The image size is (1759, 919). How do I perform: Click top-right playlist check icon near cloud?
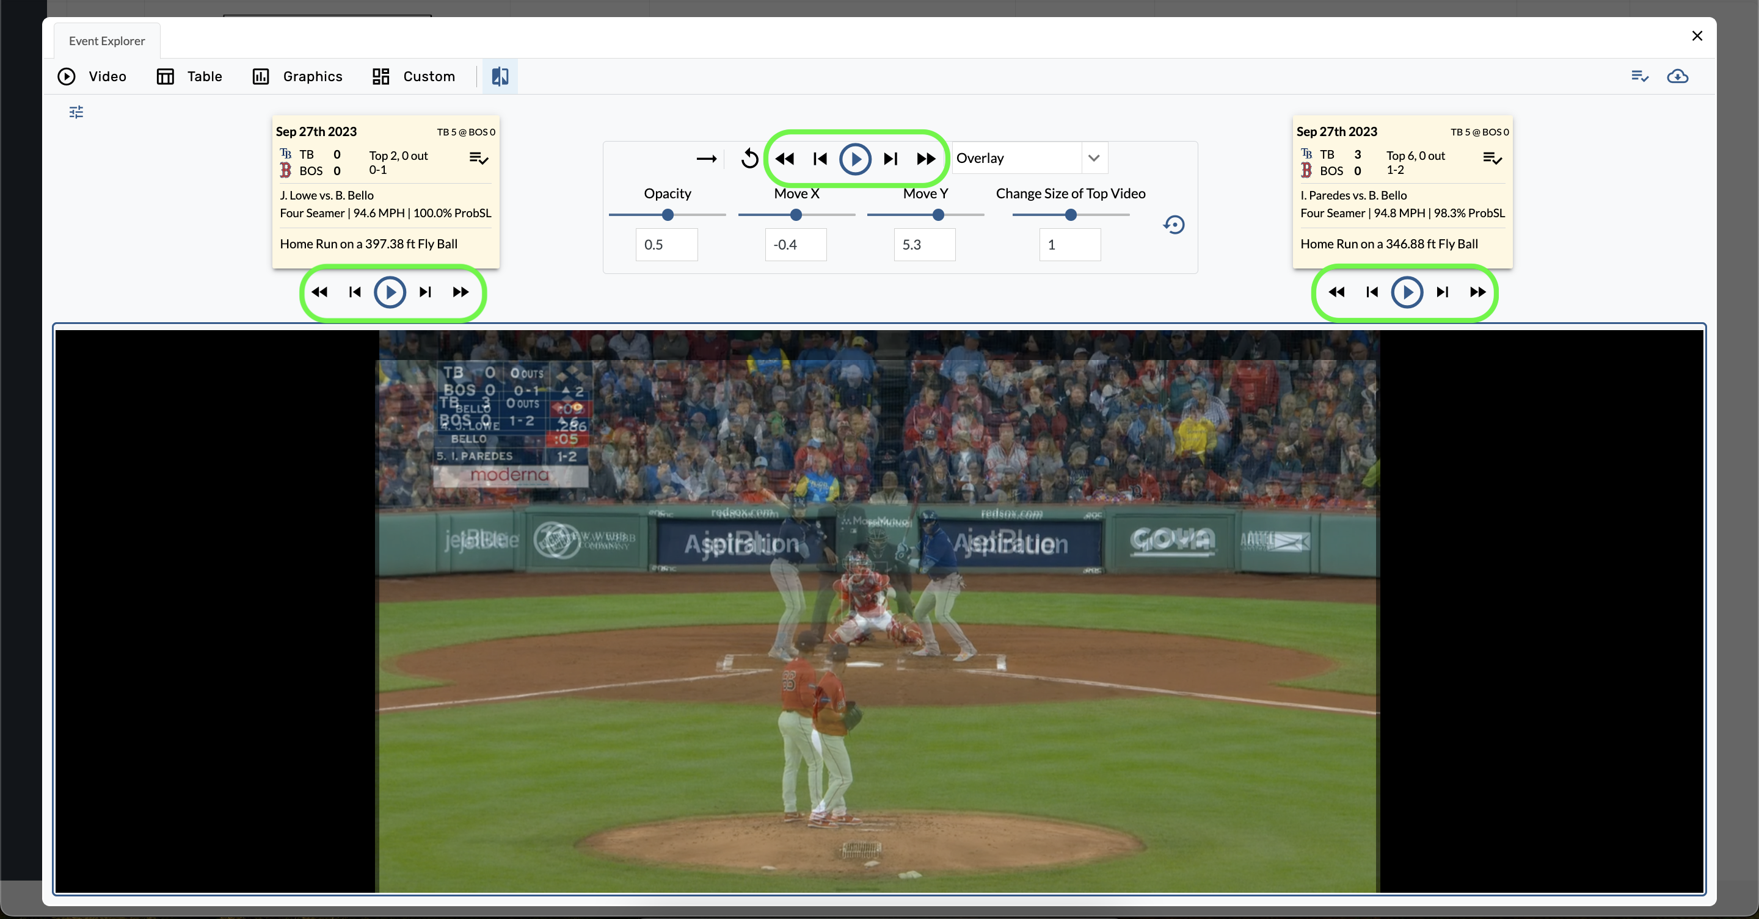pyautogui.click(x=1639, y=76)
